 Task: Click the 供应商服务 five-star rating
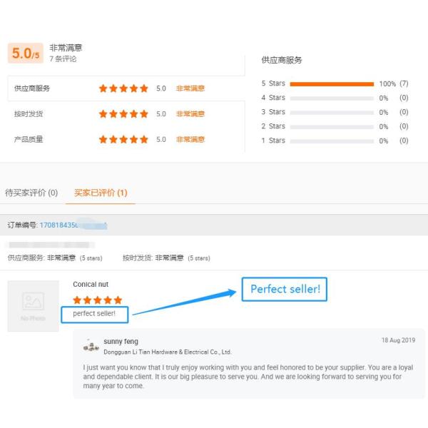tap(123, 88)
